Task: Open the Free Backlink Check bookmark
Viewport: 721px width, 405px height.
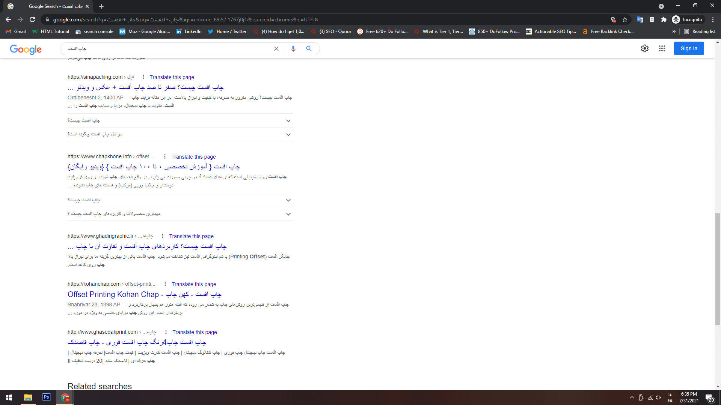Action: click(608, 31)
